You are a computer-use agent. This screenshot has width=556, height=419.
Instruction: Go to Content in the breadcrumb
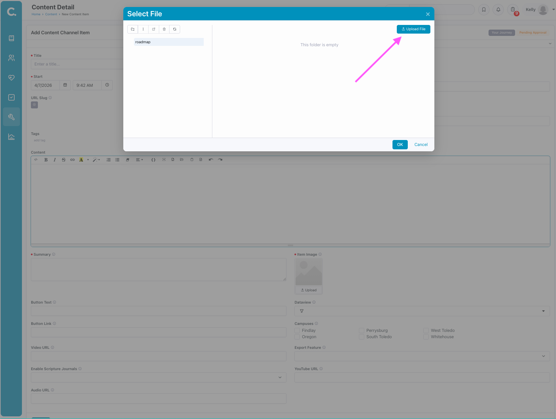click(51, 14)
